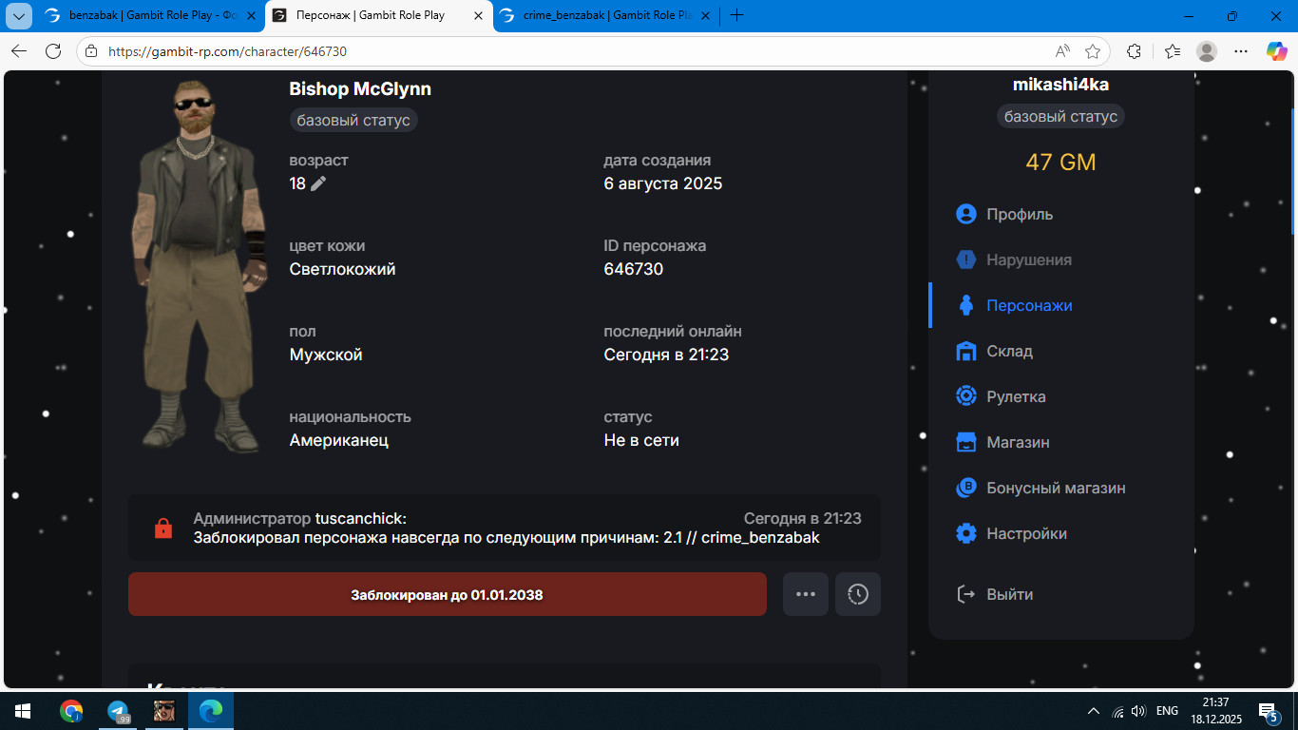The width and height of the screenshot is (1298, 730).
Task: Click the red lock icon in ban notice
Action: tap(163, 528)
